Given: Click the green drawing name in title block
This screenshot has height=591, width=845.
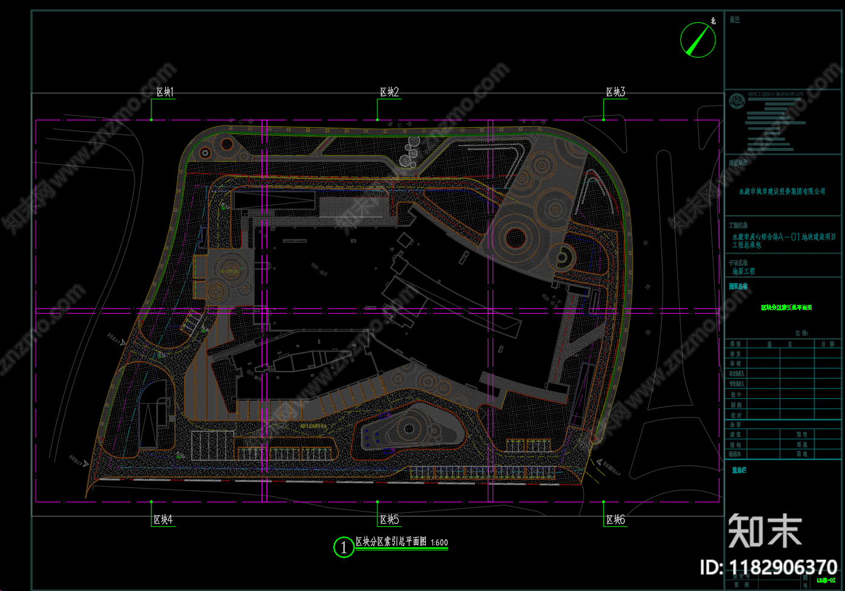Looking at the screenshot, I should point(786,308).
